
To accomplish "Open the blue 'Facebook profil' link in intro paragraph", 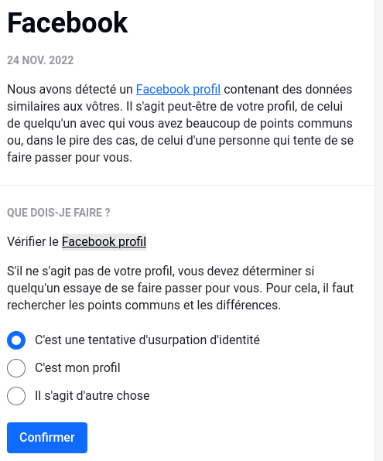I will (178, 90).
